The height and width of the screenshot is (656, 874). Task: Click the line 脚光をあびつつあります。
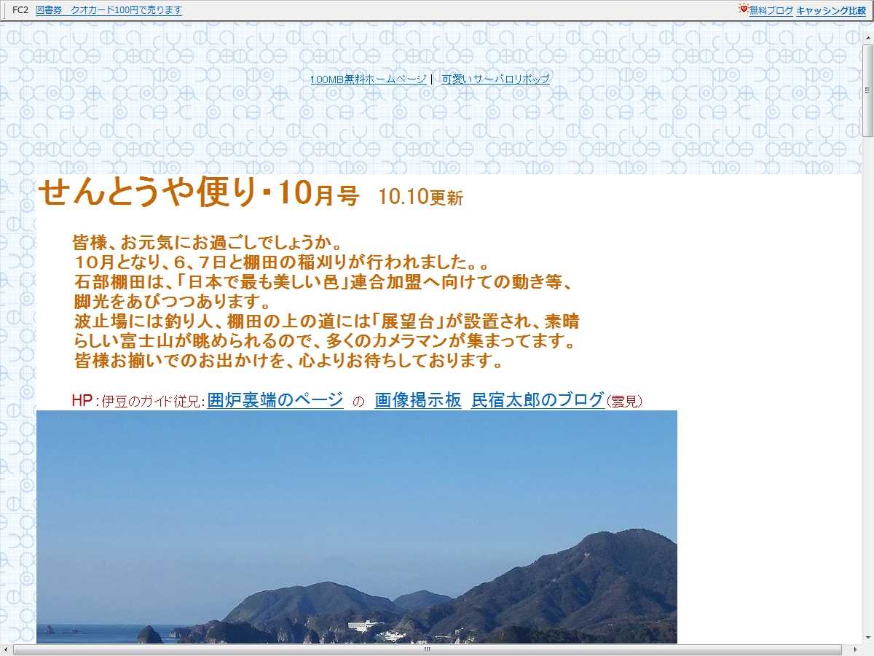172,301
